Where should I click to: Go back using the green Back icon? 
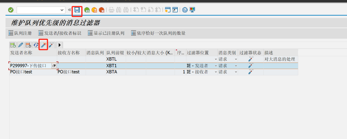[x=87, y=10]
